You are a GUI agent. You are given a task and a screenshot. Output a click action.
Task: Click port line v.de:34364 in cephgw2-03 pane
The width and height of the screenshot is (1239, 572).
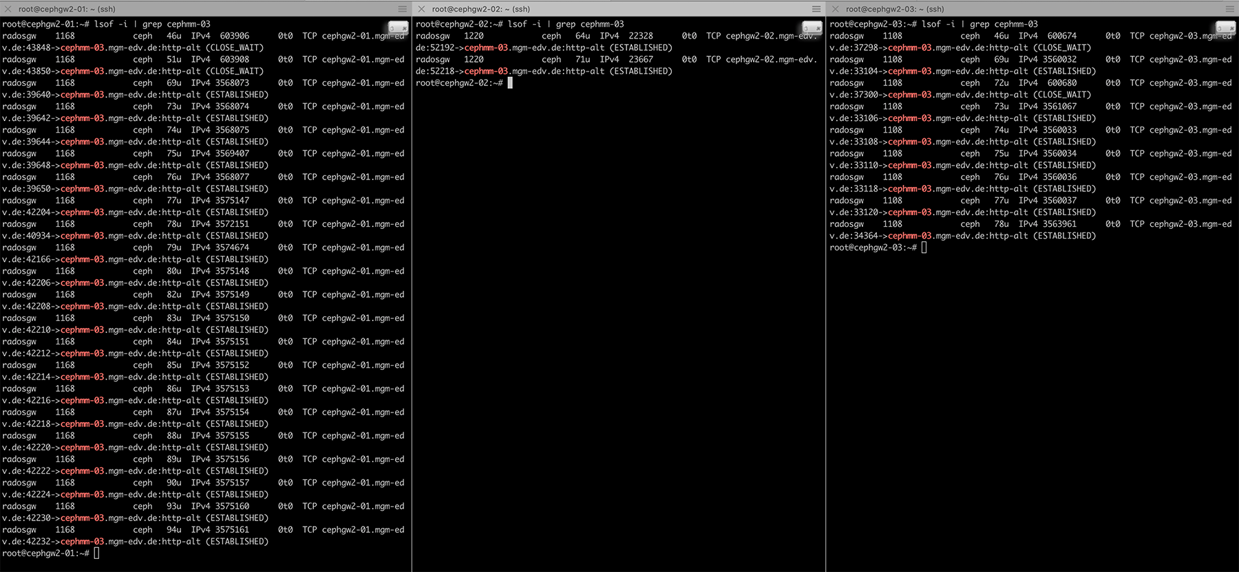962,236
